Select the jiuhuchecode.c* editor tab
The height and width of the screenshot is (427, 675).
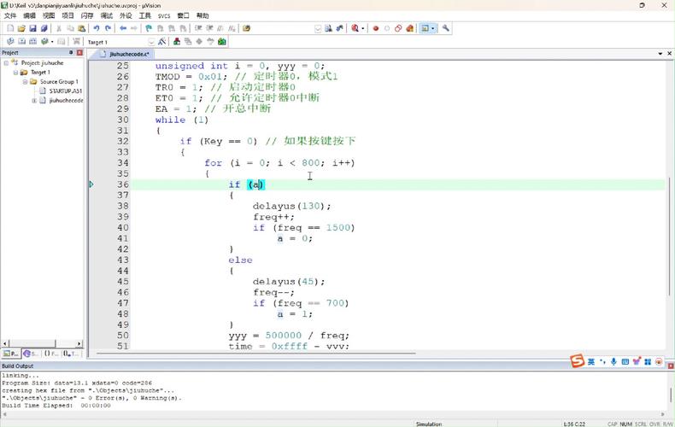point(125,55)
